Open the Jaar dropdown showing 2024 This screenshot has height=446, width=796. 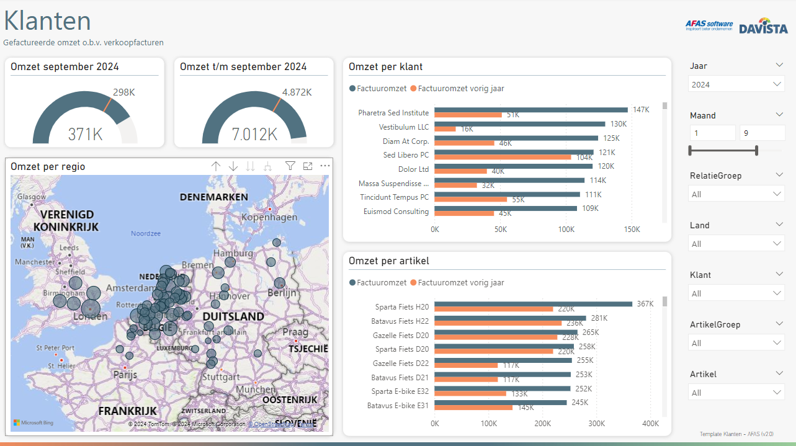coord(736,84)
